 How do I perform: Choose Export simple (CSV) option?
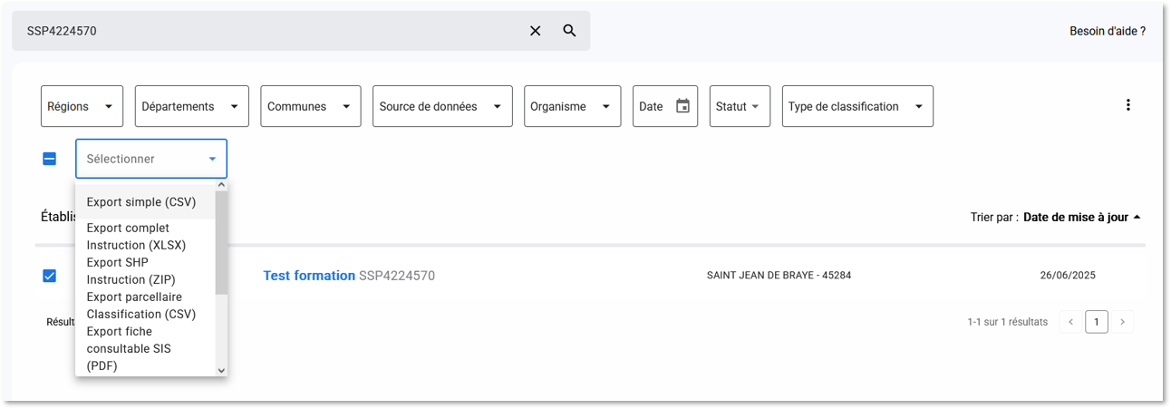(x=145, y=202)
